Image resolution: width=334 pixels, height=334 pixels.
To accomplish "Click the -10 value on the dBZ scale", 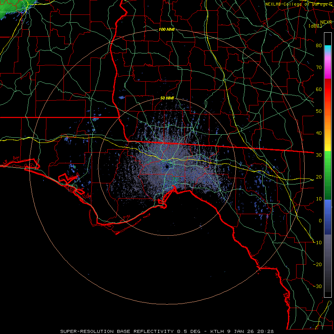I will [x=317, y=243].
